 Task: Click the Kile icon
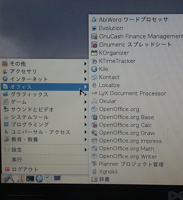click(x=94, y=69)
